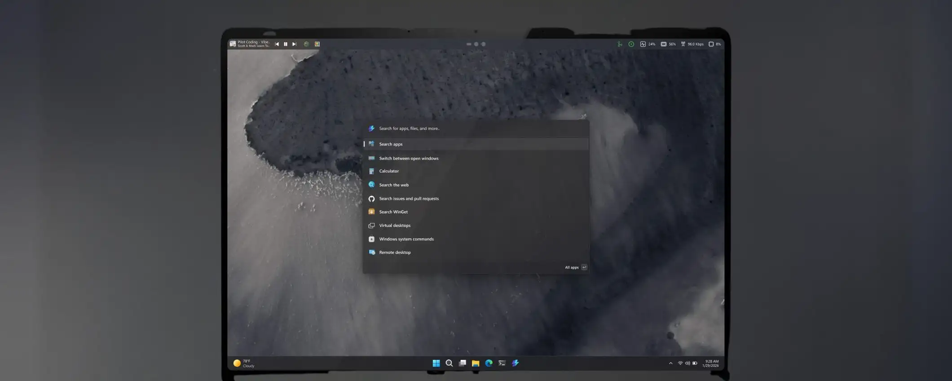
Task: Click the network speed tower icon
Action: [x=683, y=44]
